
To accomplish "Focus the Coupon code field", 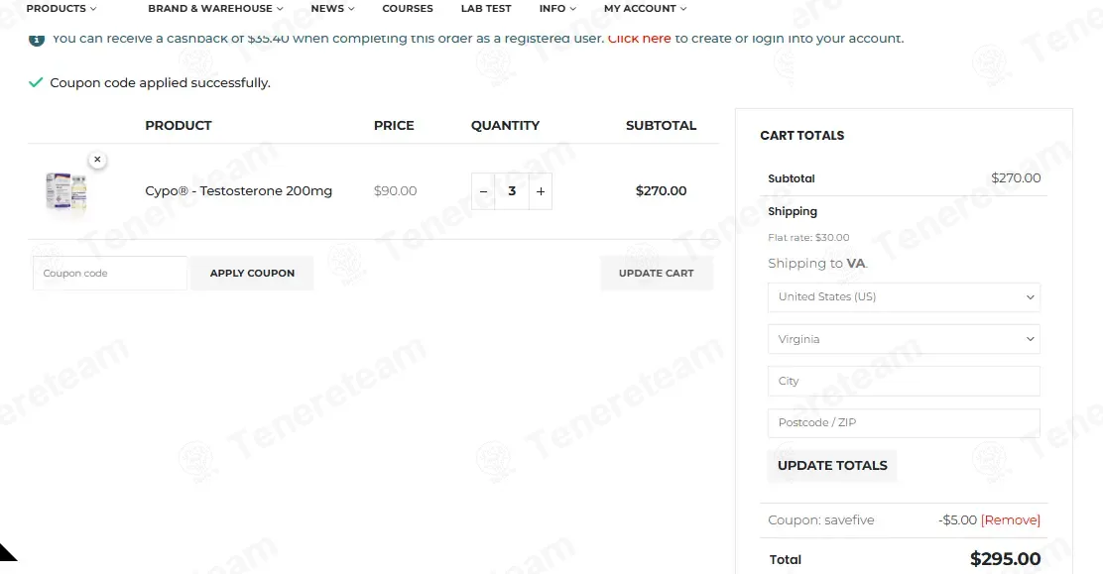I will click(x=110, y=273).
